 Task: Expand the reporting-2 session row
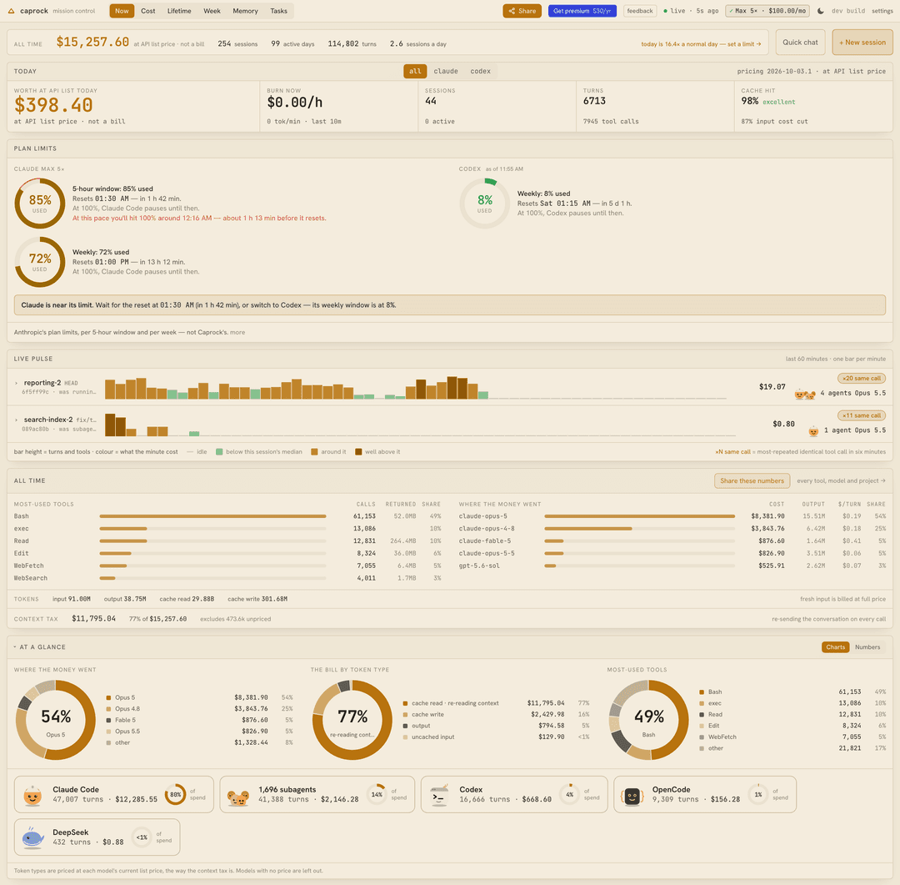tap(16, 384)
